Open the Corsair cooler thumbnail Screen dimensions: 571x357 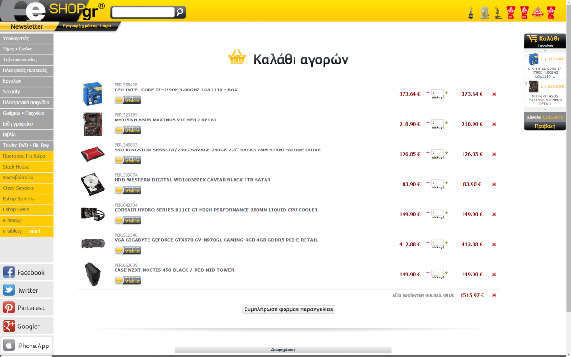pos(92,214)
